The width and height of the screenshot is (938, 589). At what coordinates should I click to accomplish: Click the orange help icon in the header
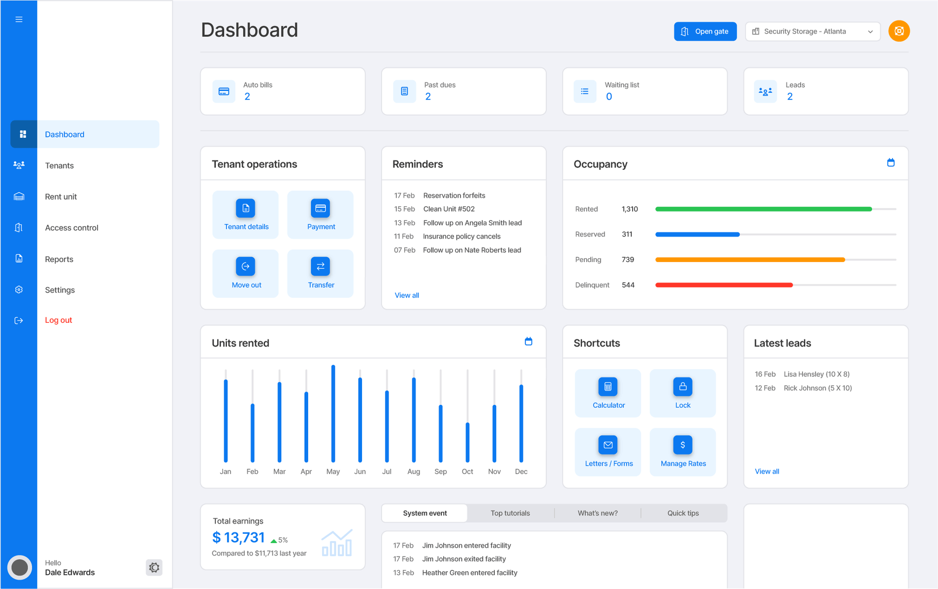coord(899,31)
